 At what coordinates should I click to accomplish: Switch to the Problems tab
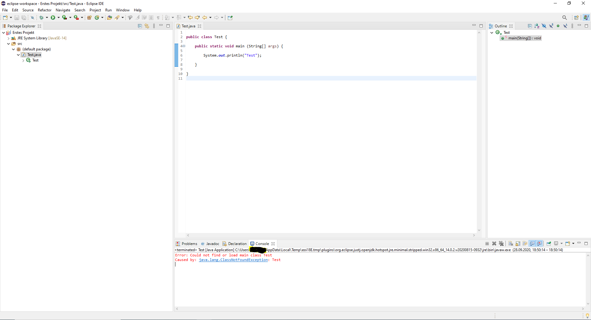pyautogui.click(x=187, y=244)
